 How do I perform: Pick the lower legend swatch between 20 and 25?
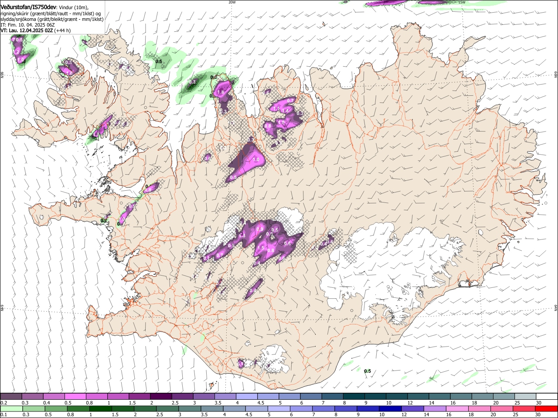click(x=501, y=408)
